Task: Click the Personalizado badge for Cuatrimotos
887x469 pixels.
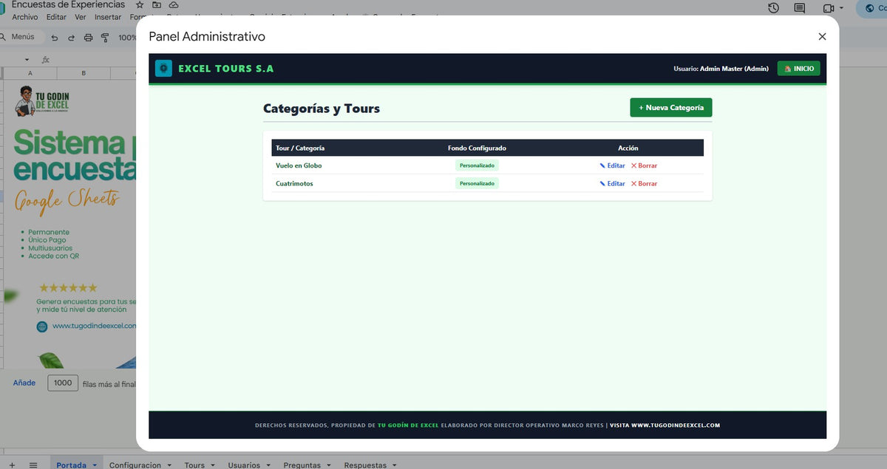Action: [x=477, y=183]
